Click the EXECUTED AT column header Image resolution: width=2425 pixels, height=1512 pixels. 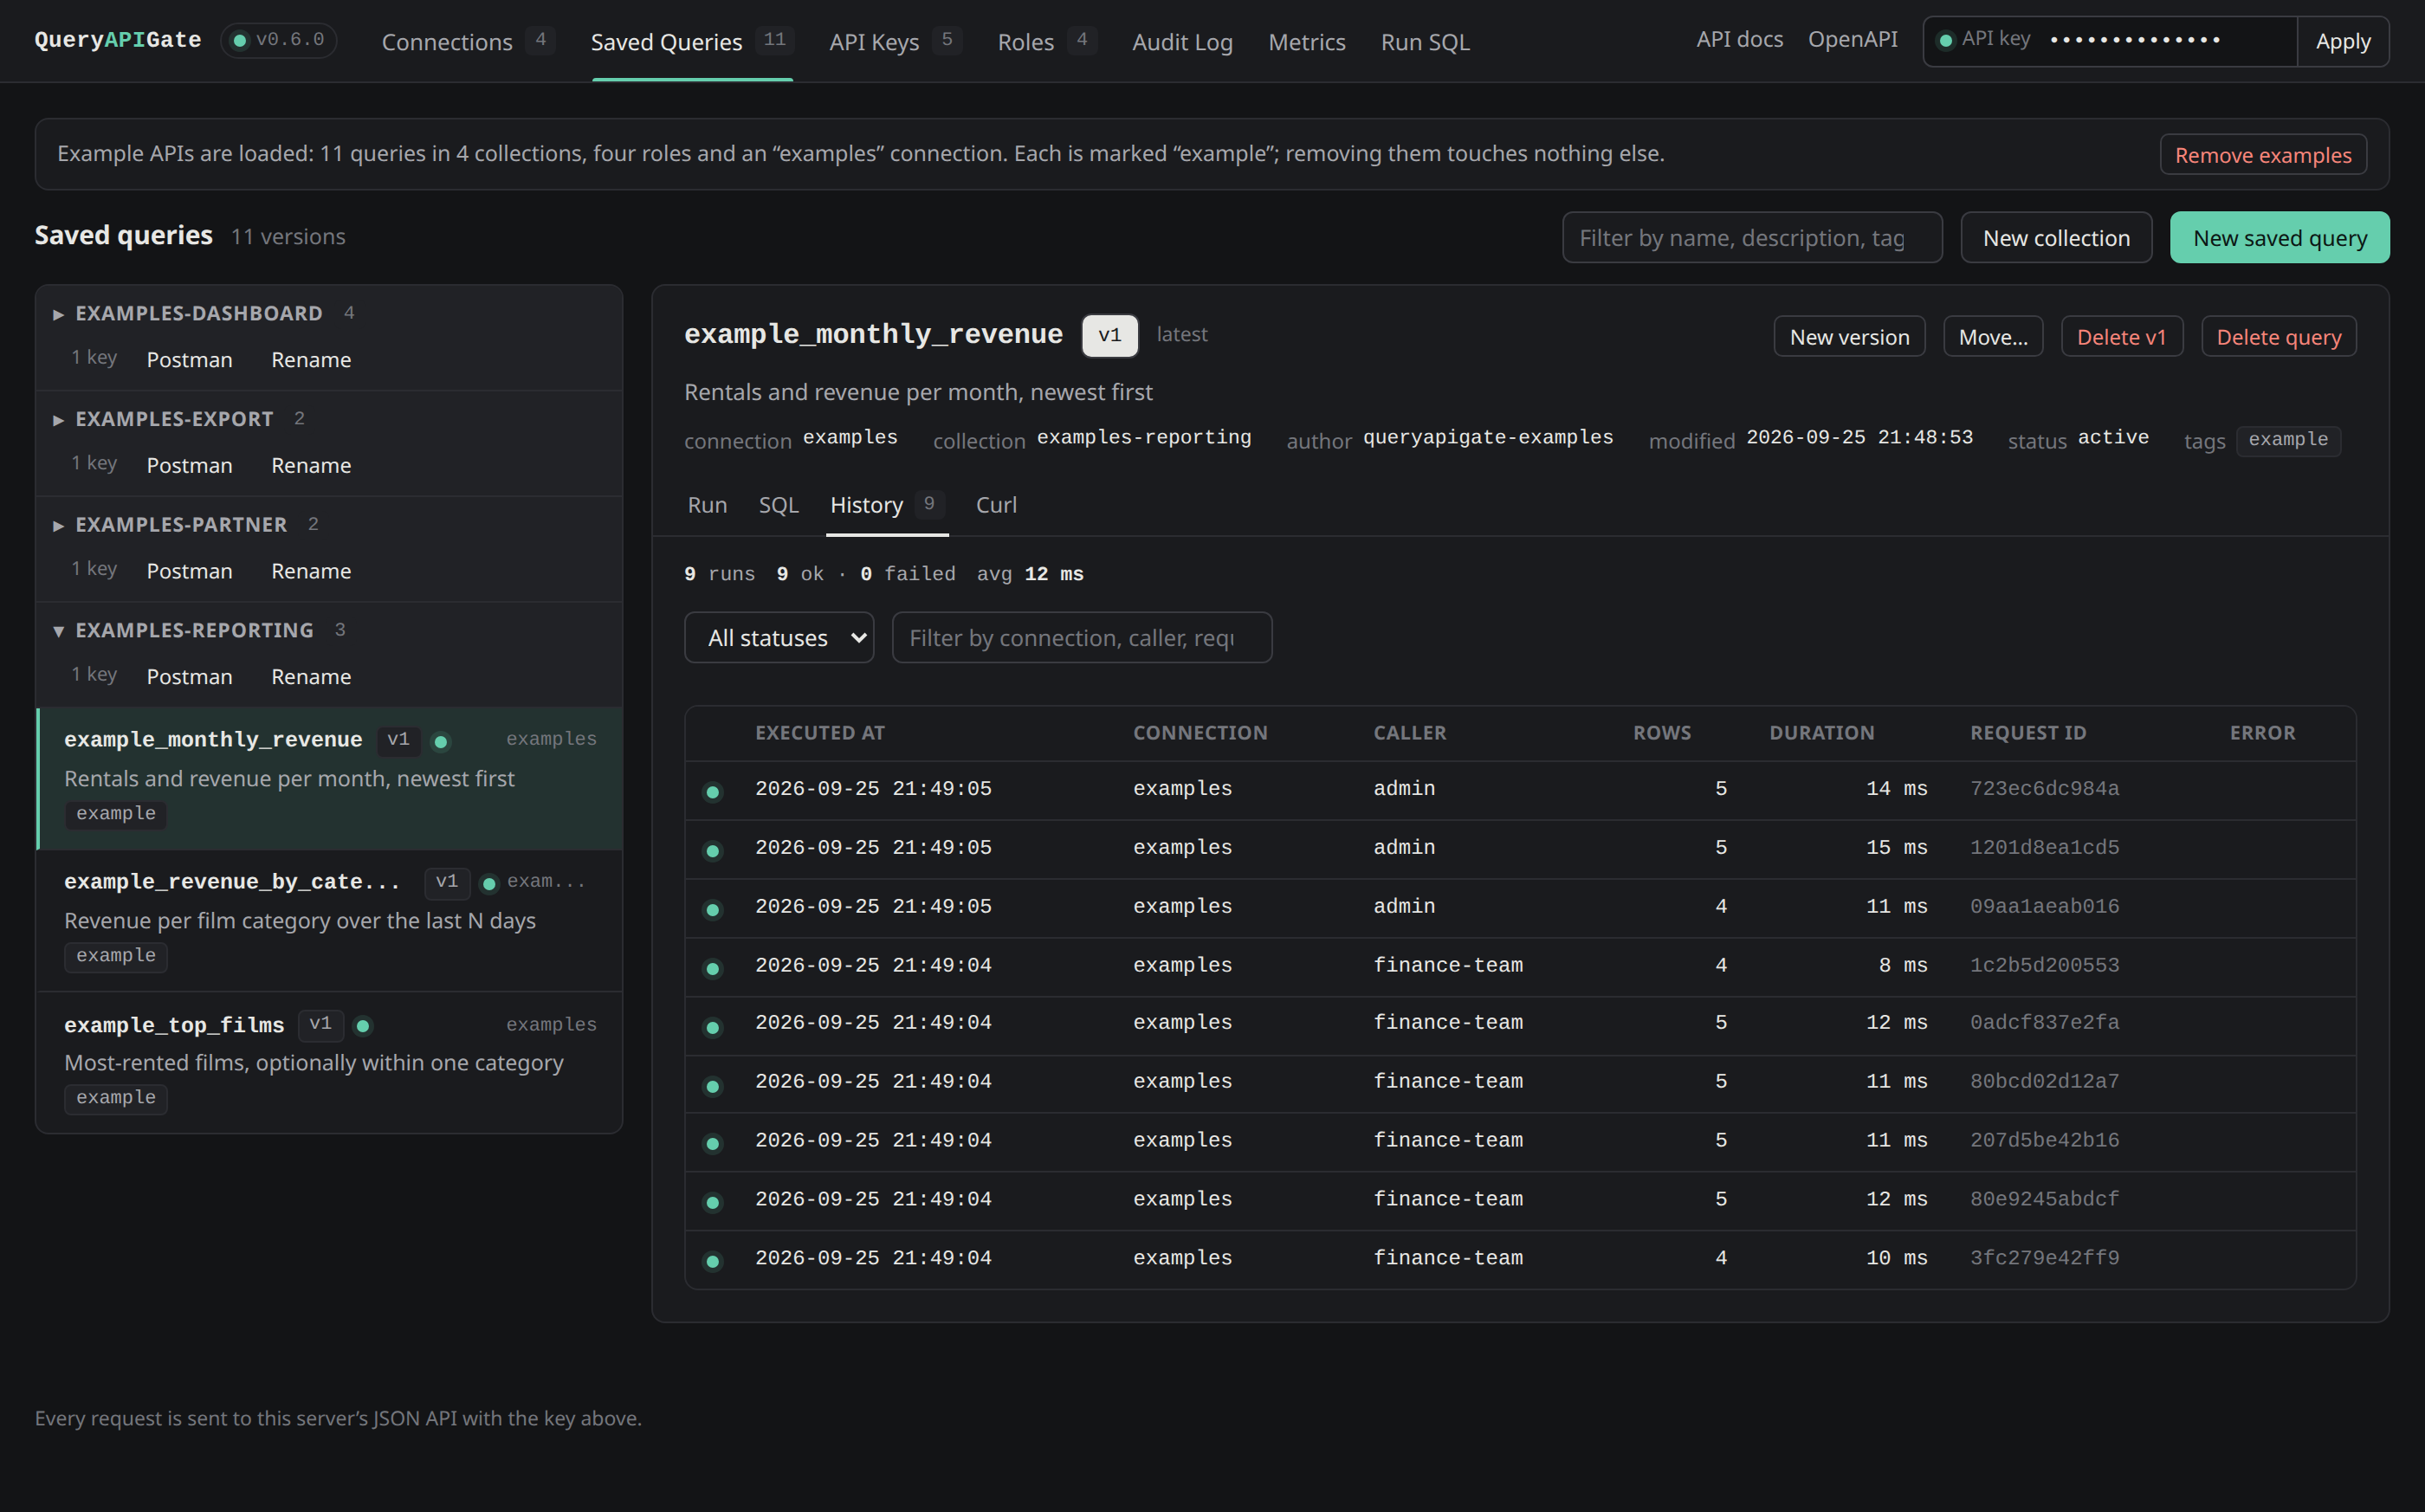coord(820,733)
